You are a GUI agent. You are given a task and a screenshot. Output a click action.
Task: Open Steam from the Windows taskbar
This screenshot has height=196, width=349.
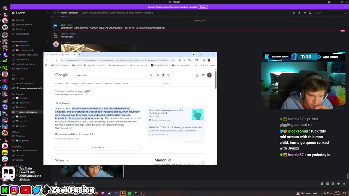pyautogui.click(x=109, y=193)
